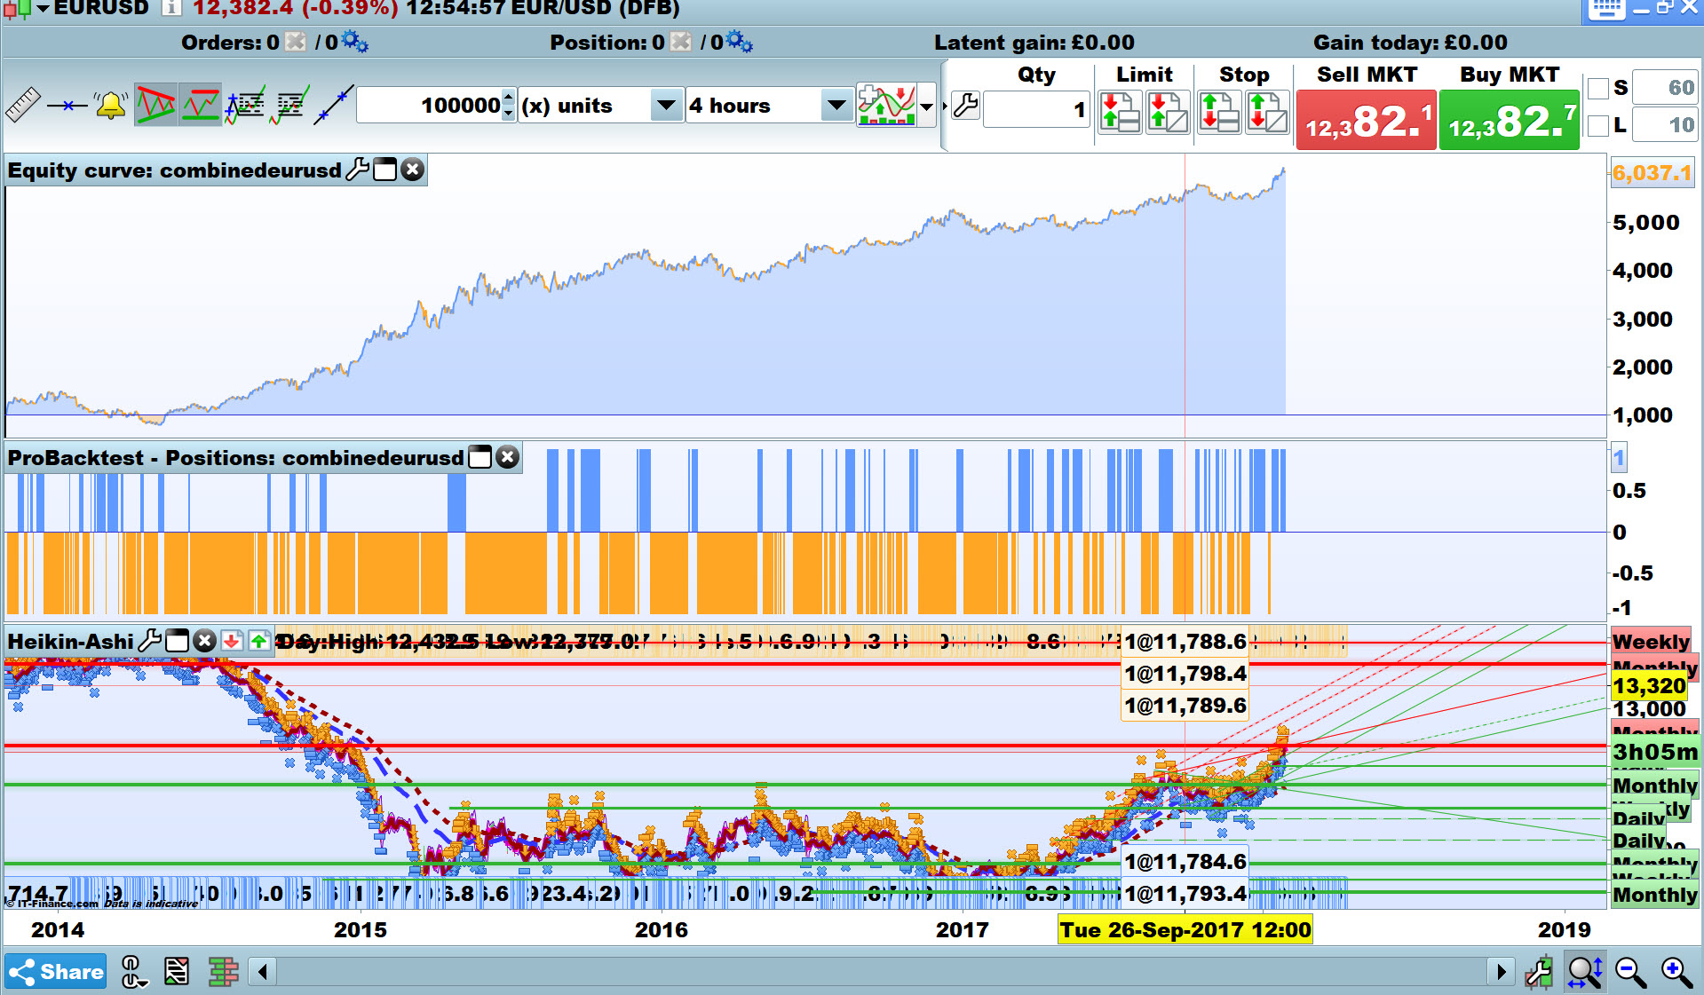Click the 100000 units input field
This screenshot has height=995, width=1704.
[x=430, y=106]
